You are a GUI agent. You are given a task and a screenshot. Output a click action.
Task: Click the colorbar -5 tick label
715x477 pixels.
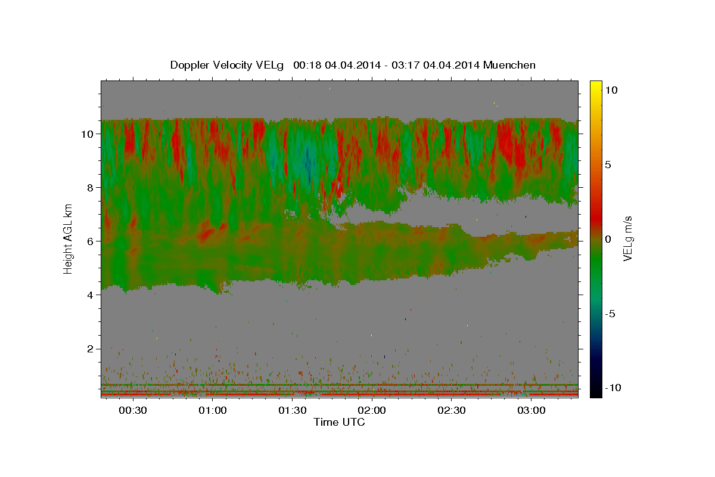pos(610,314)
